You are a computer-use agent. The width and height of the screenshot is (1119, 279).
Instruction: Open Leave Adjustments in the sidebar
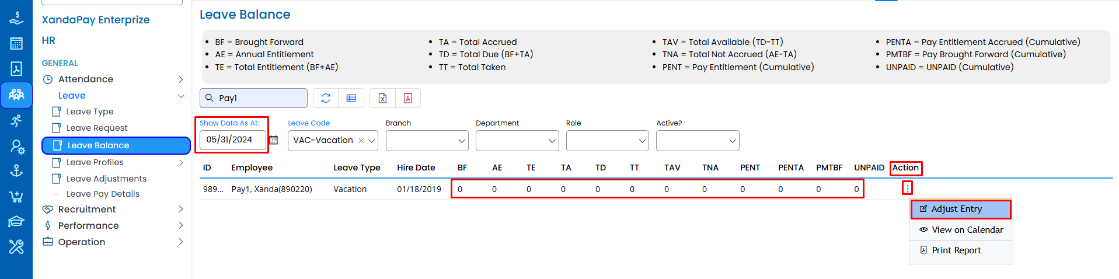tap(106, 179)
